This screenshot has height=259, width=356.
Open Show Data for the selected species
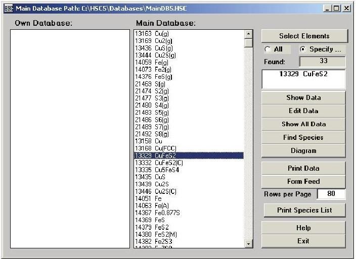click(x=303, y=98)
